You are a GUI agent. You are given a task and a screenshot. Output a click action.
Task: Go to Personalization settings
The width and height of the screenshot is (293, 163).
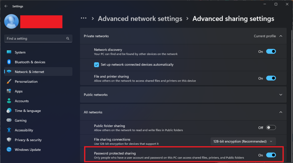38,81
